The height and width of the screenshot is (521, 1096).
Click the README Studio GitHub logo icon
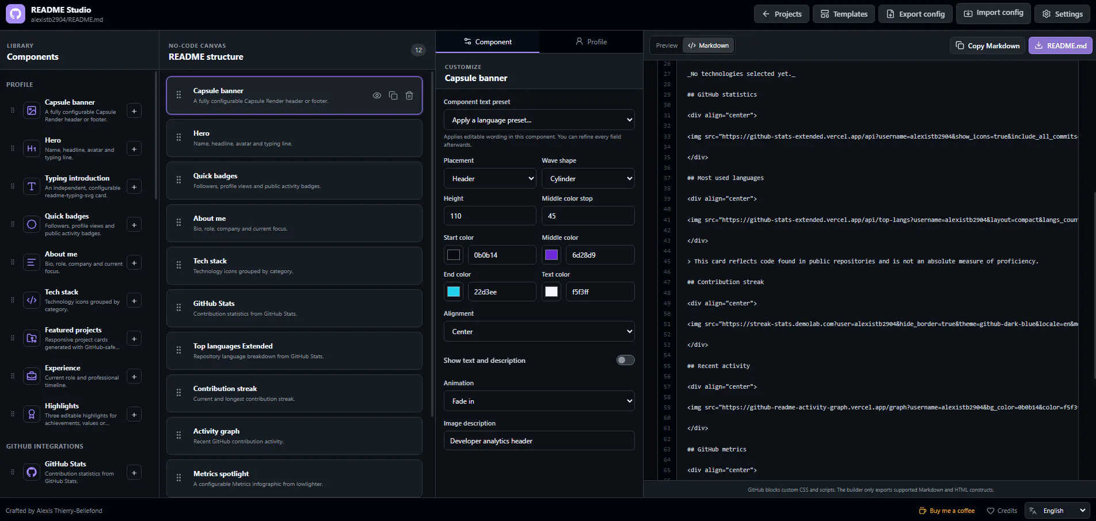(x=16, y=14)
